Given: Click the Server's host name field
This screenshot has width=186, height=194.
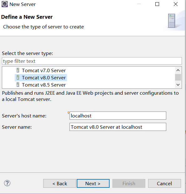Looking at the screenshot, I should click(118, 116).
